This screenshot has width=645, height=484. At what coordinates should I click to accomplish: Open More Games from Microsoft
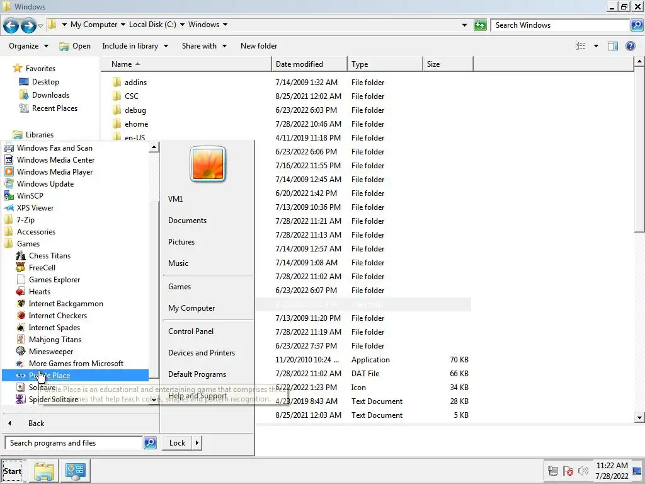[x=76, y=363]
